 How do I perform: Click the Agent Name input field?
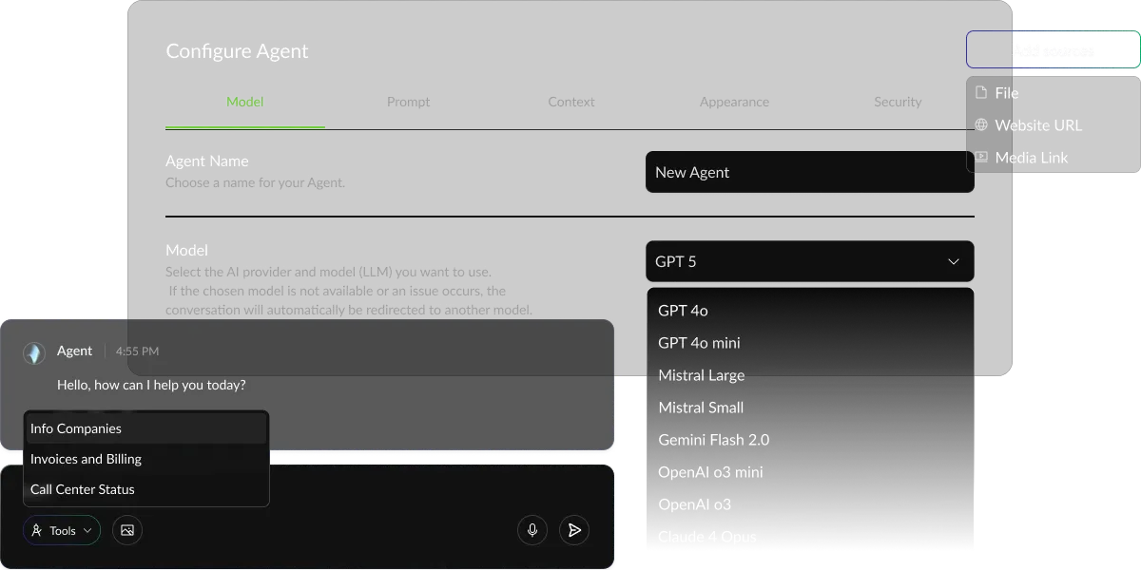809,173
